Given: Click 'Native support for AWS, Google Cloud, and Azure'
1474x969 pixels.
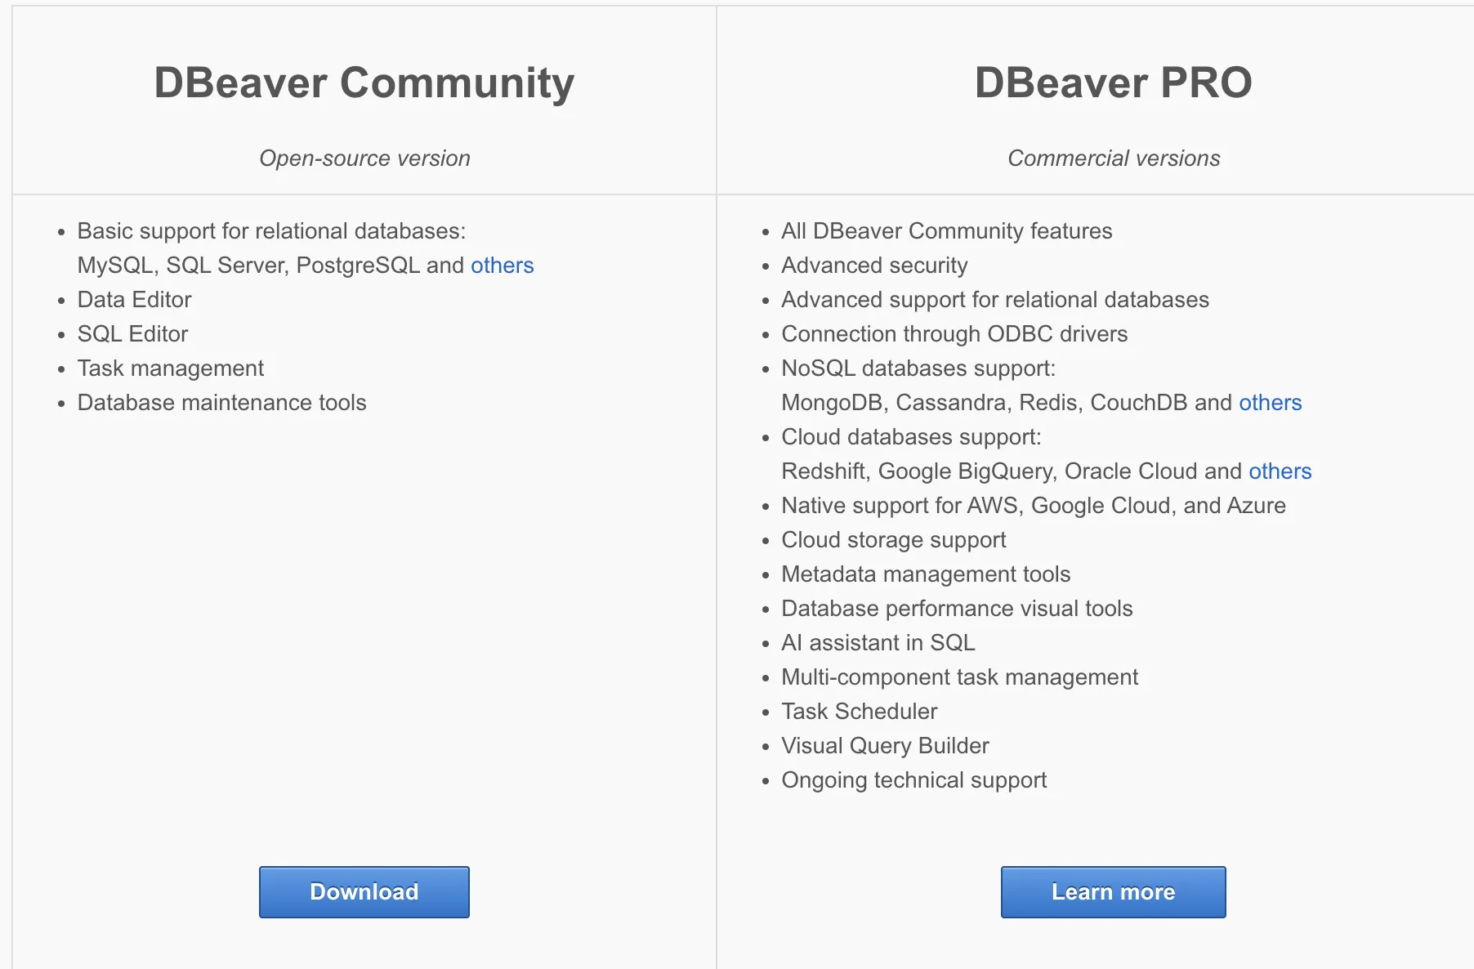Looking at the screenshot, I should pos(1034,506).
